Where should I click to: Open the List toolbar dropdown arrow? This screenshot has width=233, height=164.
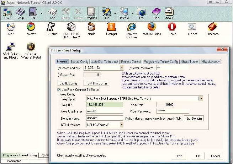click(x=41, y=13)
